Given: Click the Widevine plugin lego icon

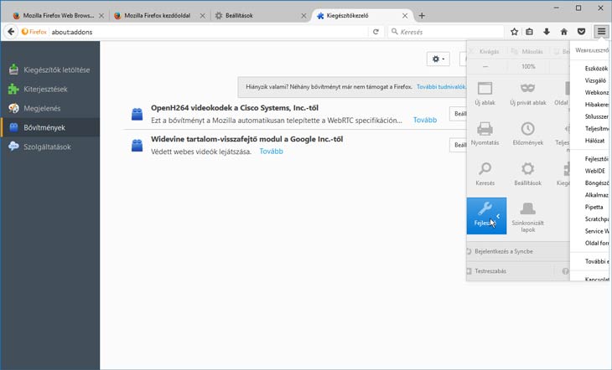Looking at the screenshot, I should coord(137,146).
